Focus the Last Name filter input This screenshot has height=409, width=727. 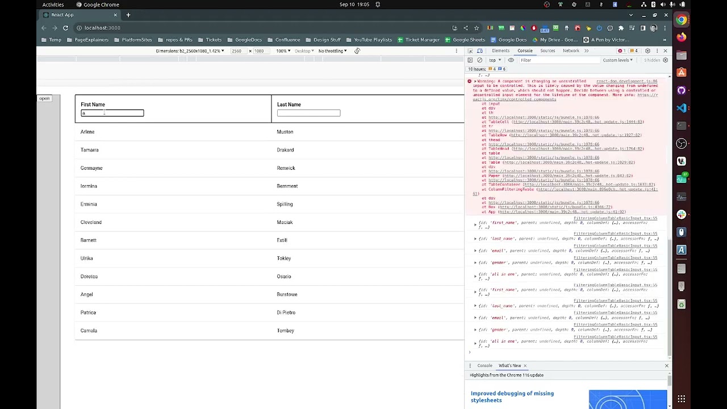pos(309,113)
